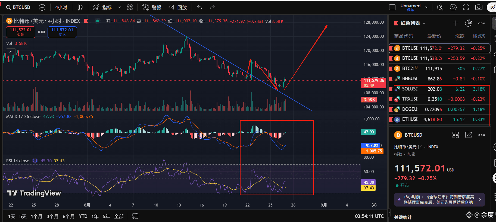Sort the watchlist by 最新价
The height and width of the screenshot is (222, 496).
pos(434,36)
